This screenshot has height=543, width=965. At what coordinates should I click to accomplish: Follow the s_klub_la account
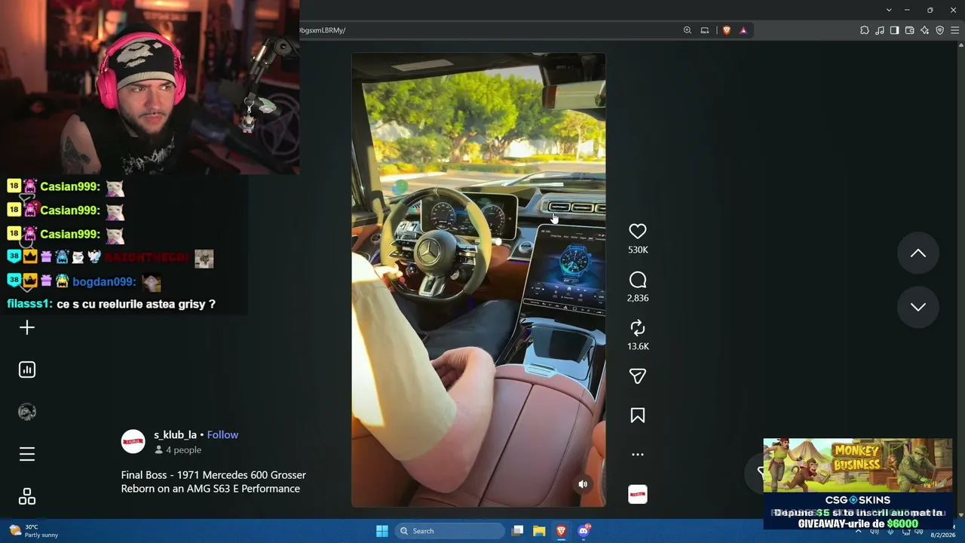(222, 435)
